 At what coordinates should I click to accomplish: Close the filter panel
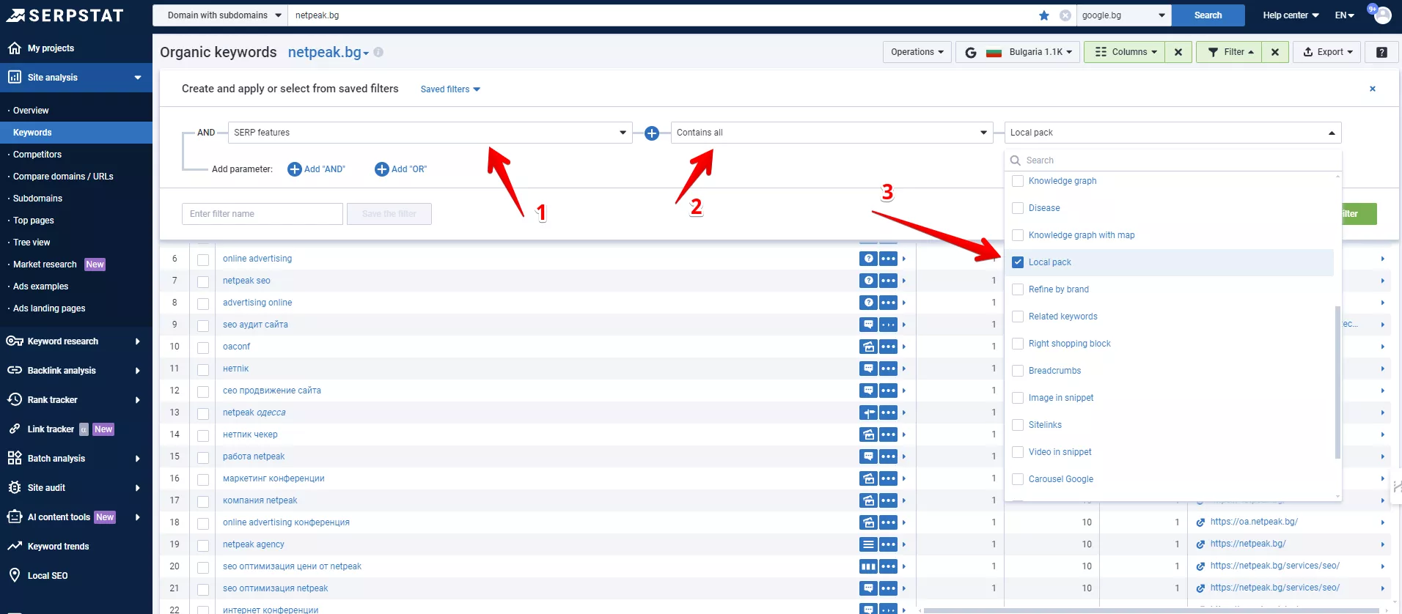[1373, 89]
